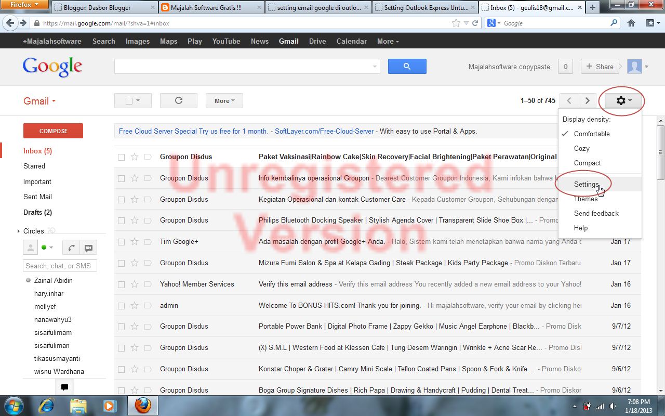Expand the Circles label
665x416 pixels.
click(x=19, y=231)
